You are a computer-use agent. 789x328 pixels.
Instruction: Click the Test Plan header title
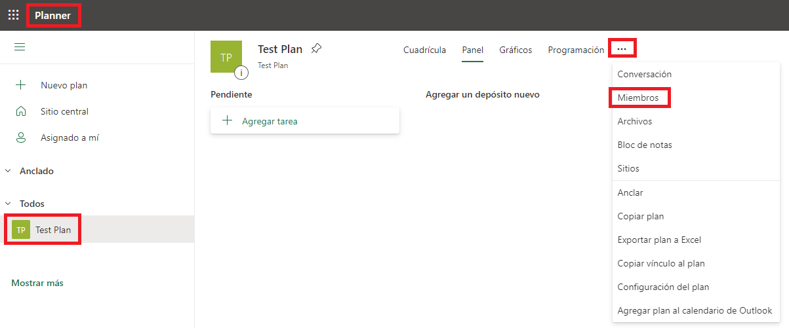coord(280,49)
